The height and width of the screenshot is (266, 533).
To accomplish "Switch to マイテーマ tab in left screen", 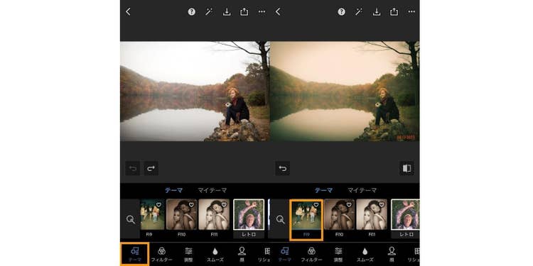I will (212, 190).
